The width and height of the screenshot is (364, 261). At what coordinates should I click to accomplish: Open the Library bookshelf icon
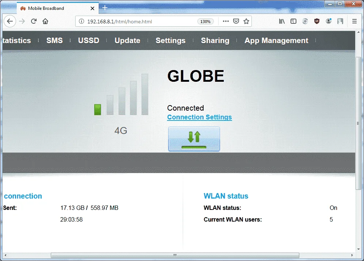282,21
